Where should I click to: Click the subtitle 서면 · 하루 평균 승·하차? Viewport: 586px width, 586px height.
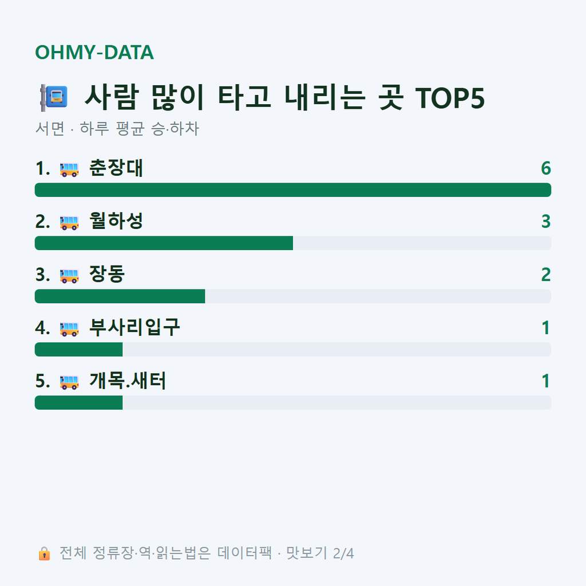pos(117,129)
